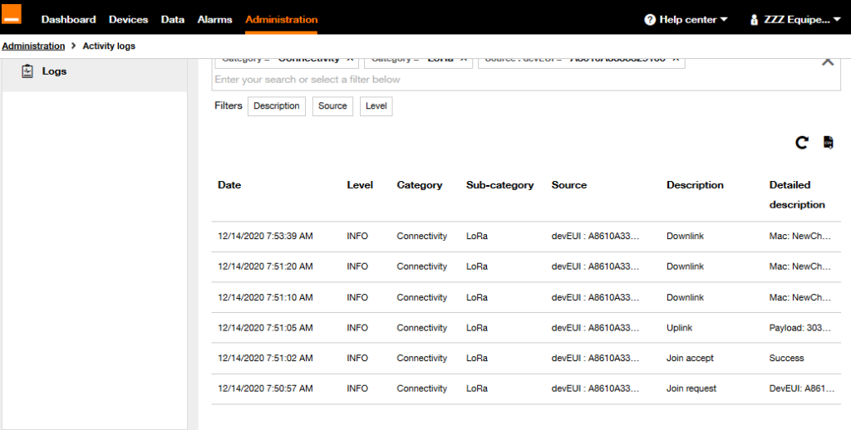Click the Detailed description column header
851x430 pixels.
[x=797, y=195]
